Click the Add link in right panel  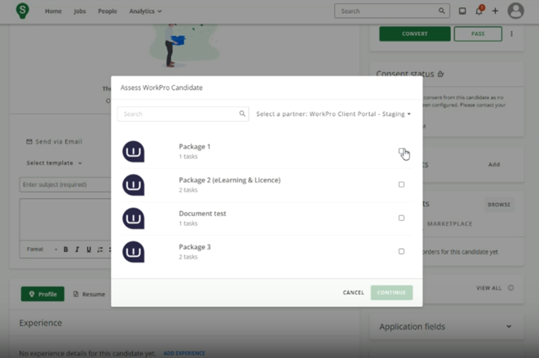494,165
